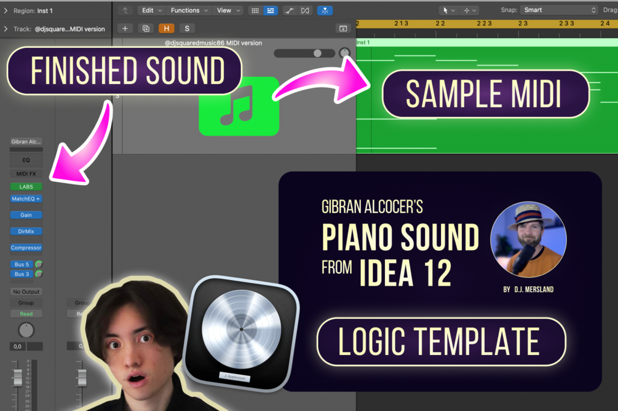Open the Gain plugin slot
618x411 pixels.
tap(26, 215)
